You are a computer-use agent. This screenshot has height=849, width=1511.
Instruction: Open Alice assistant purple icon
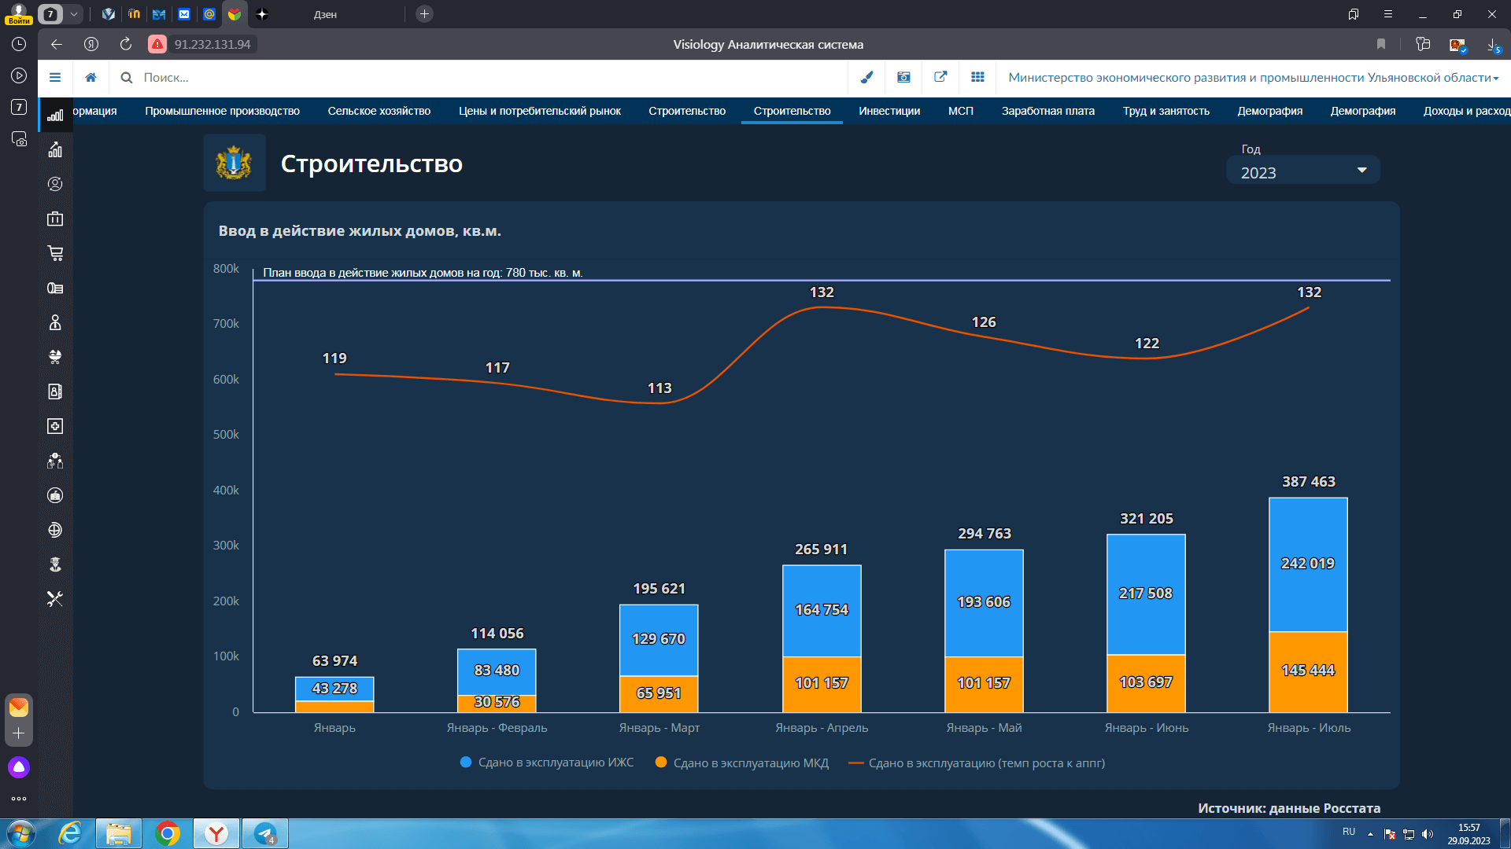19,767
